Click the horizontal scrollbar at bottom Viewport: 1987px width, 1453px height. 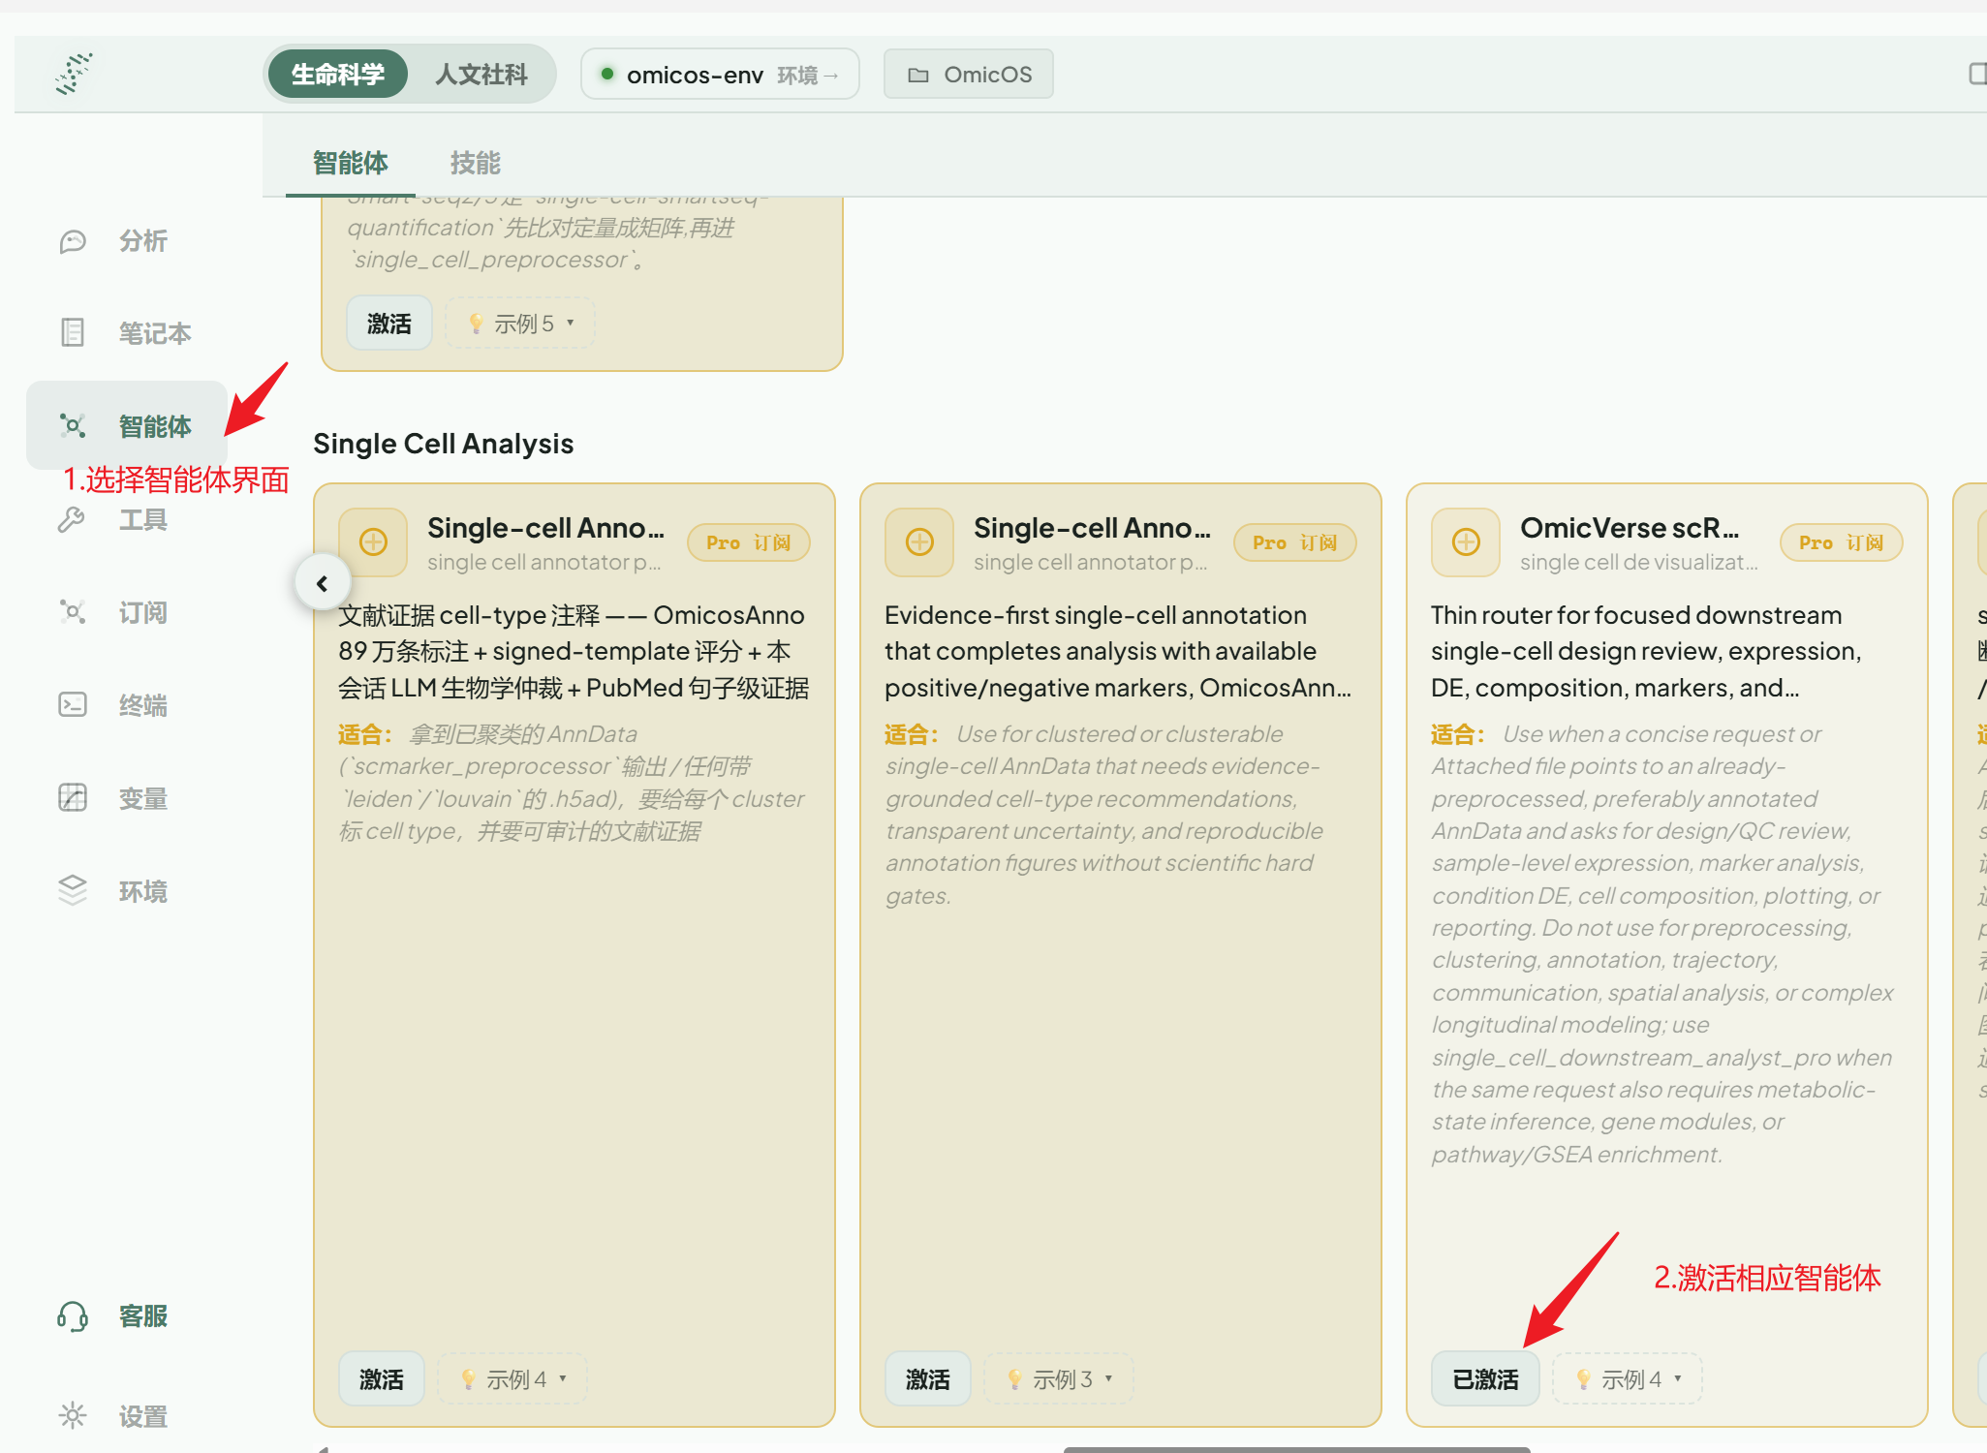coord(1296,1449)
